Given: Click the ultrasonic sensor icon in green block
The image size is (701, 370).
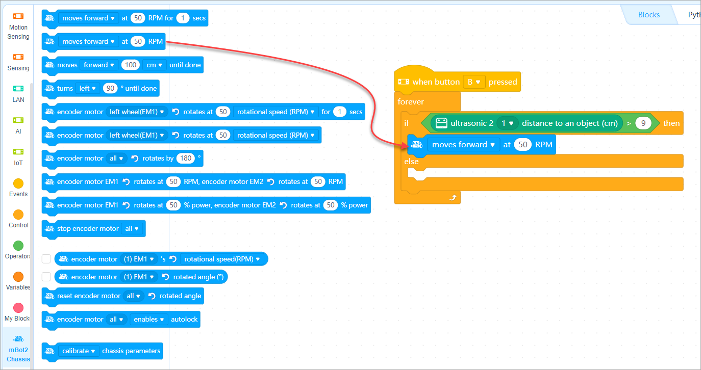Looking at the screenshot, I should tap(442, 123).
